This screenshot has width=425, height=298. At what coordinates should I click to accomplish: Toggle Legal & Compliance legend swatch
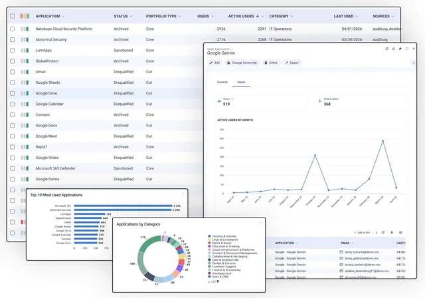(x=209, y=239)
